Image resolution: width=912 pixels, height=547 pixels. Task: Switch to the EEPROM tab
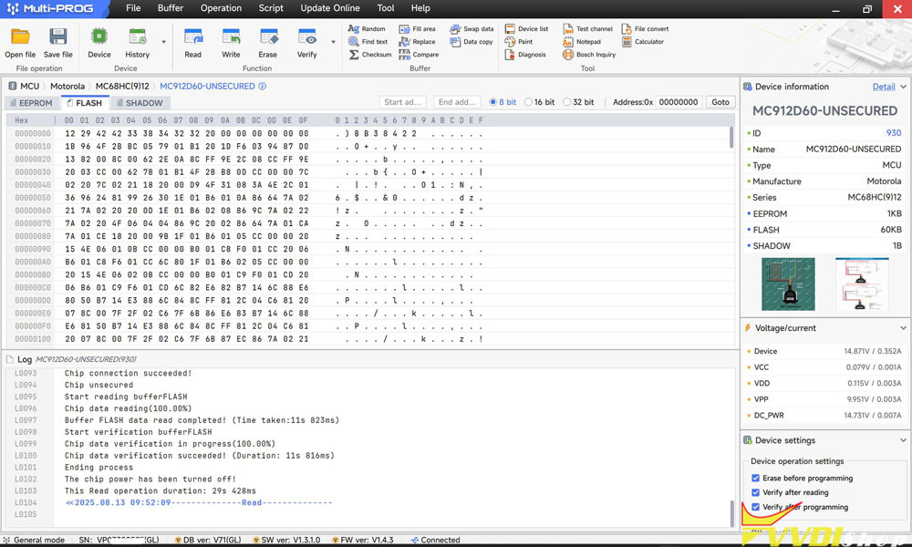click(x=30, y=103)
